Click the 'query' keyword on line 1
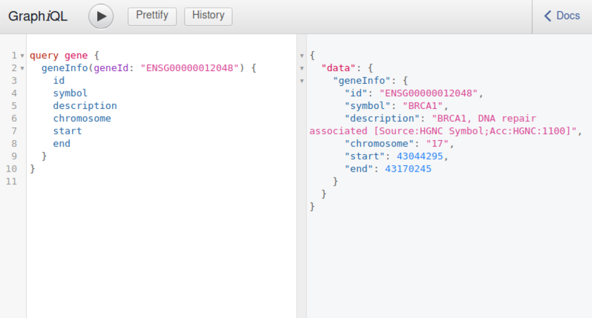 tap(44, 56)
